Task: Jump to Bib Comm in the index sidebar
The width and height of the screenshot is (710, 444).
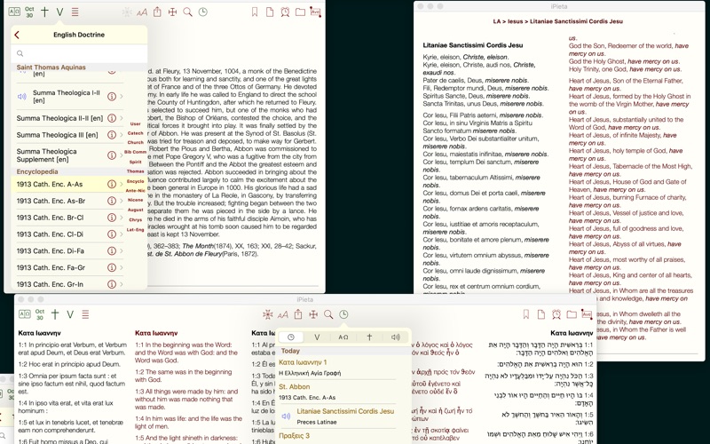Action: click(136, 152)
